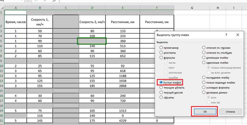Select column C header
Screen dimensions: 247x125
[66, 8]
